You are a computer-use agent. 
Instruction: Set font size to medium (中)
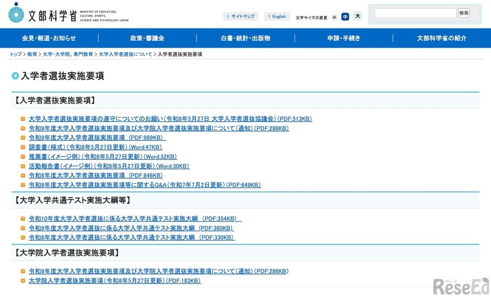point(345,17)
